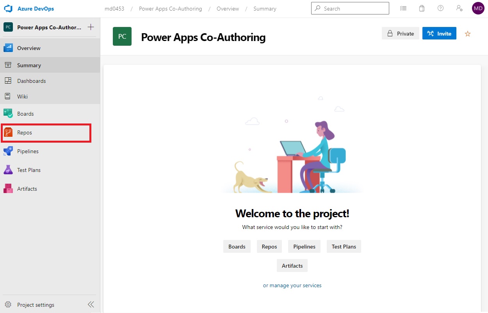Create a new project with the plus icon
Viewport: 488px width, 313px height.
[x=91, y=27]
